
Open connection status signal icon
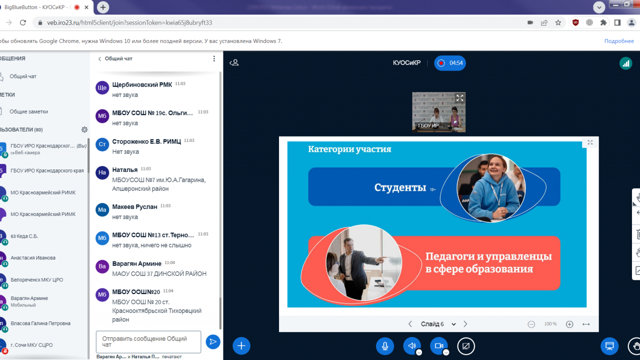point(625,63)
